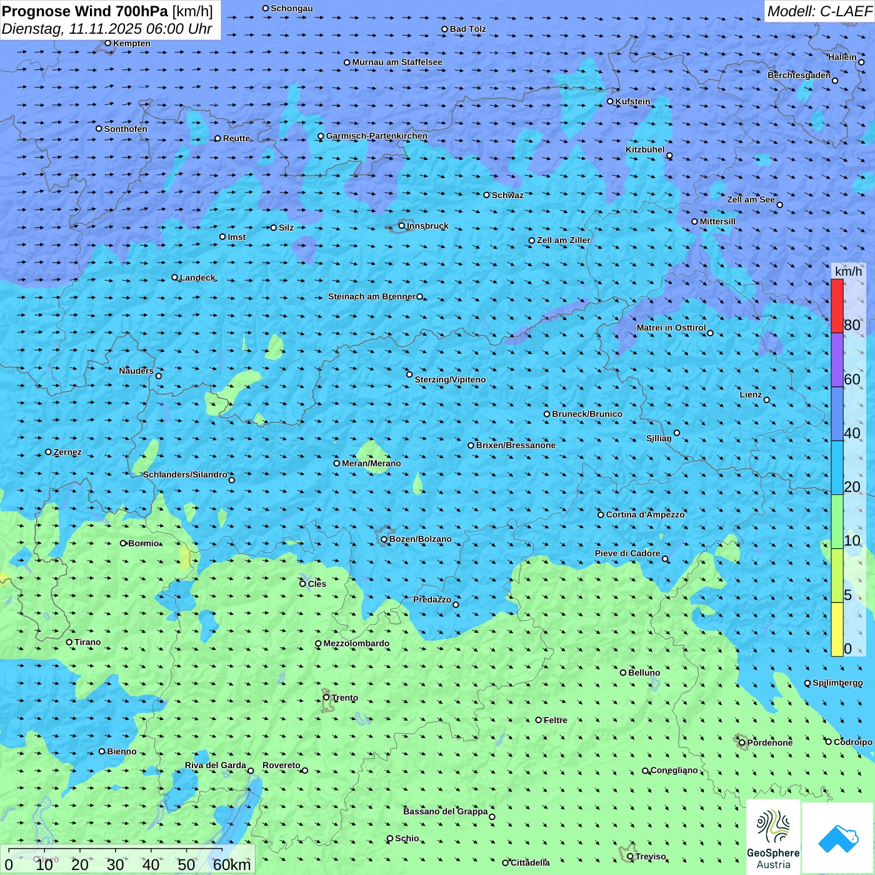Pick the lime legend segment between 5 and 10
This screenshot has width=875, height=875.
coord(837,576)
